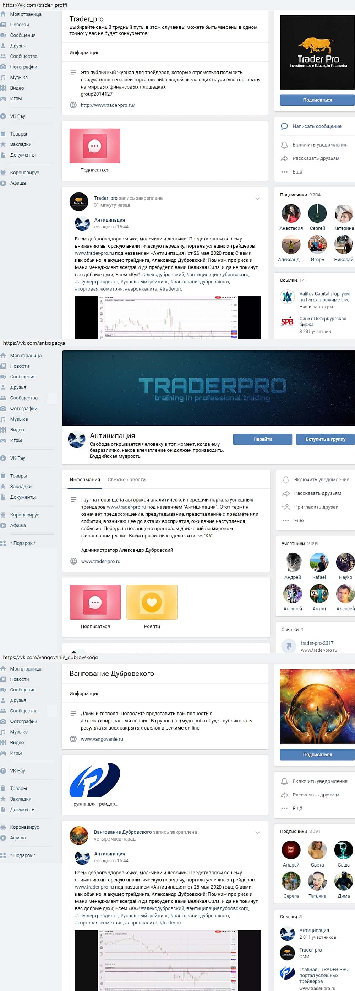Screen dimensions: 355x991
Task: Click the bell icon on the Антиципация page
Action: 286,480
